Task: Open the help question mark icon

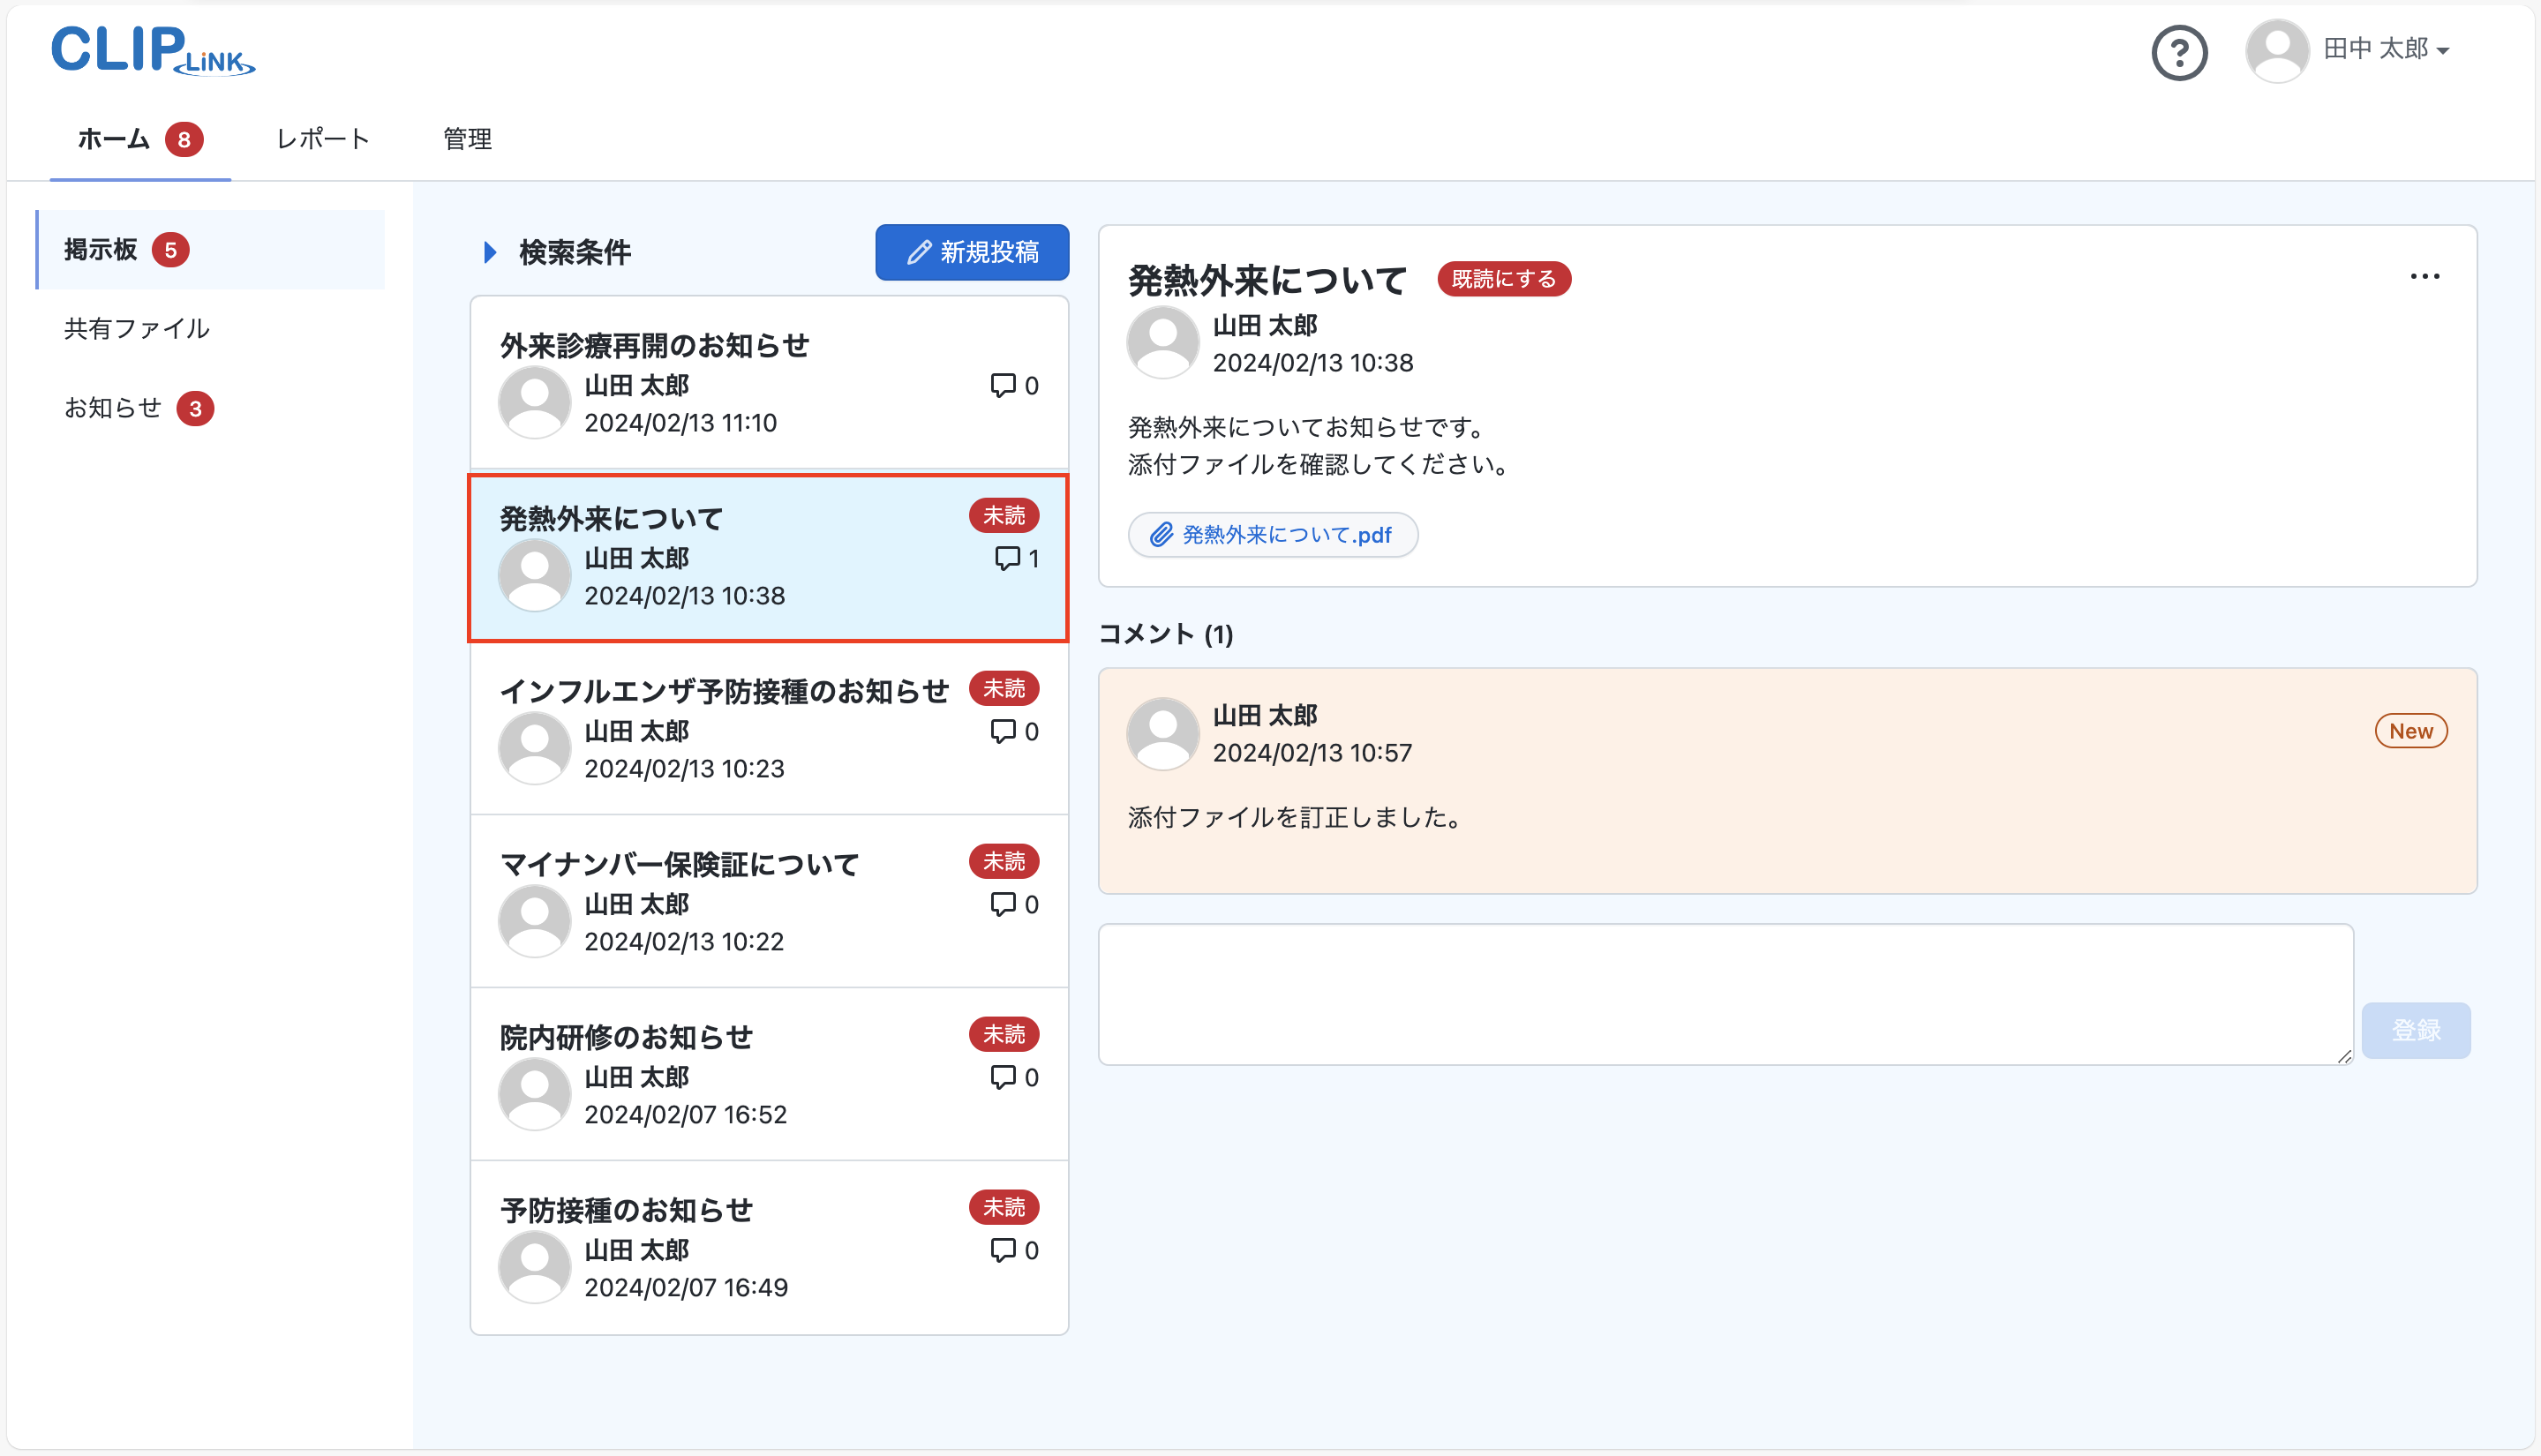Action: pos(2179,52)
